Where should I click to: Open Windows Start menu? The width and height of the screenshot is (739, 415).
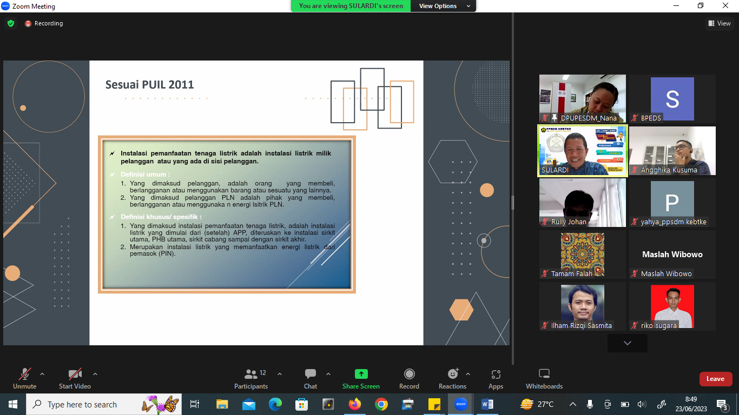point(13,404)
